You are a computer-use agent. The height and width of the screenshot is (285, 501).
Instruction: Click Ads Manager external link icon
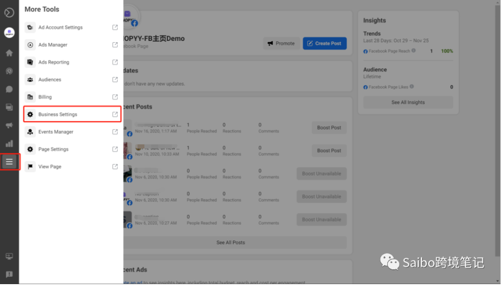coord(115,44)
